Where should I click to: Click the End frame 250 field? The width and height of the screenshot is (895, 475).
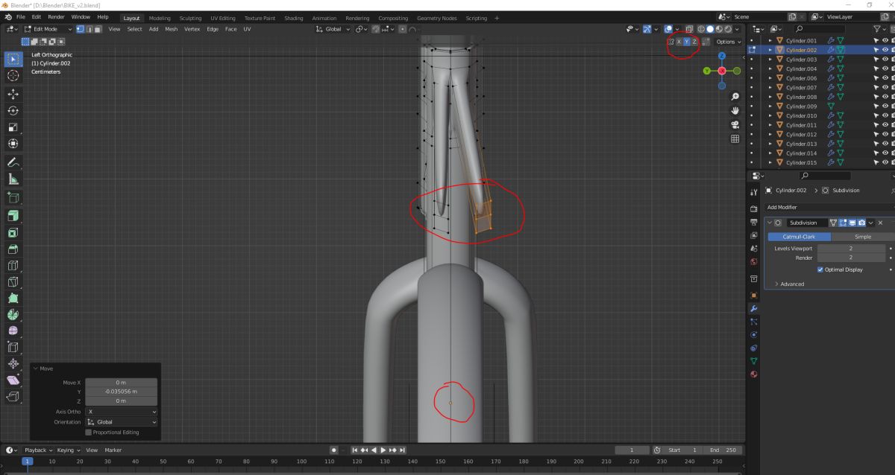tap(722, 450)
